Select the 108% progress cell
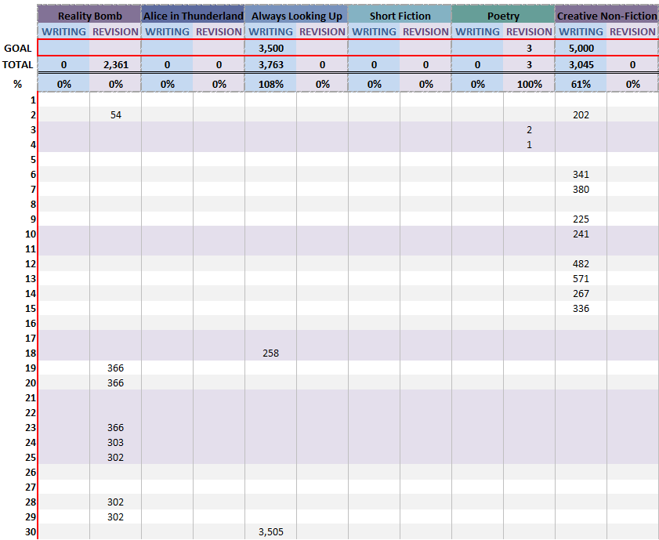This screenshot has height=540, width=659. (270, 82)
